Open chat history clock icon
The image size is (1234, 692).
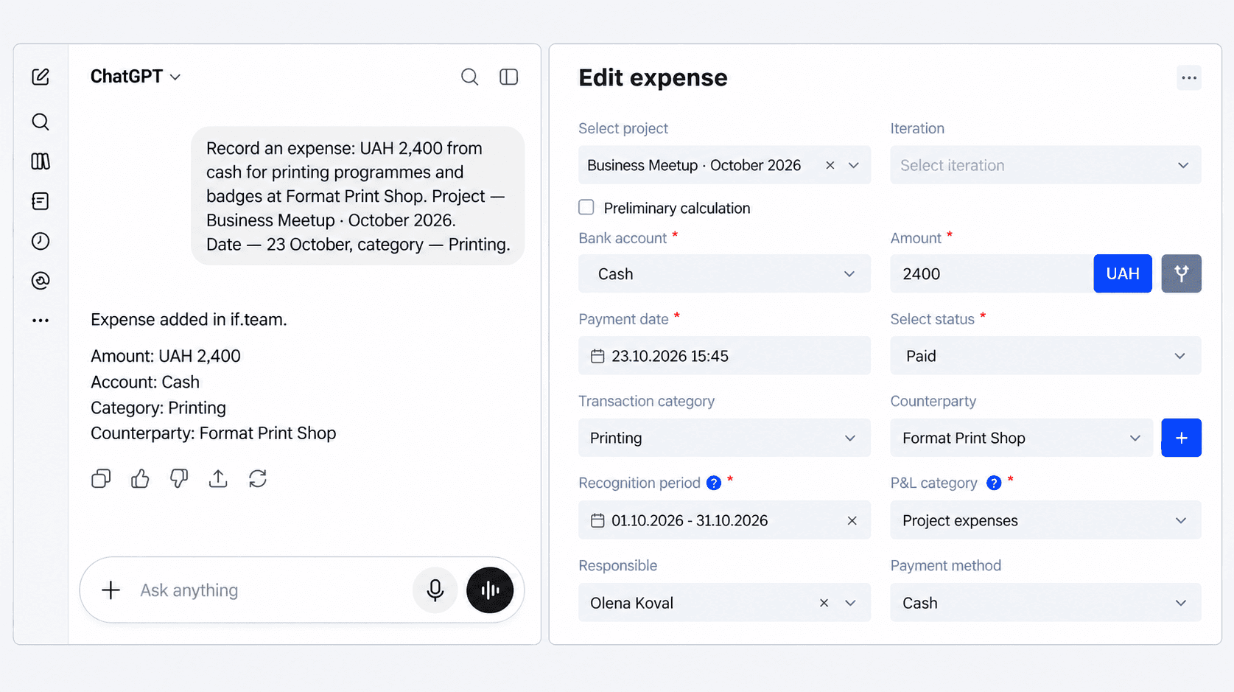[x=41, y=241]
